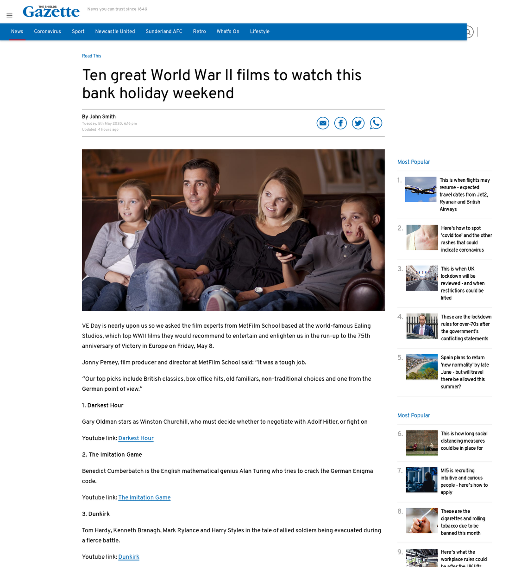Open the airplane flights thumbnail

click(x=421, y=189)
